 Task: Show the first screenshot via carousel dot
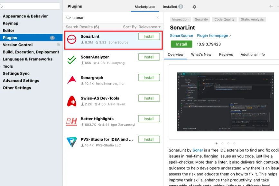(x=216, y=143)
